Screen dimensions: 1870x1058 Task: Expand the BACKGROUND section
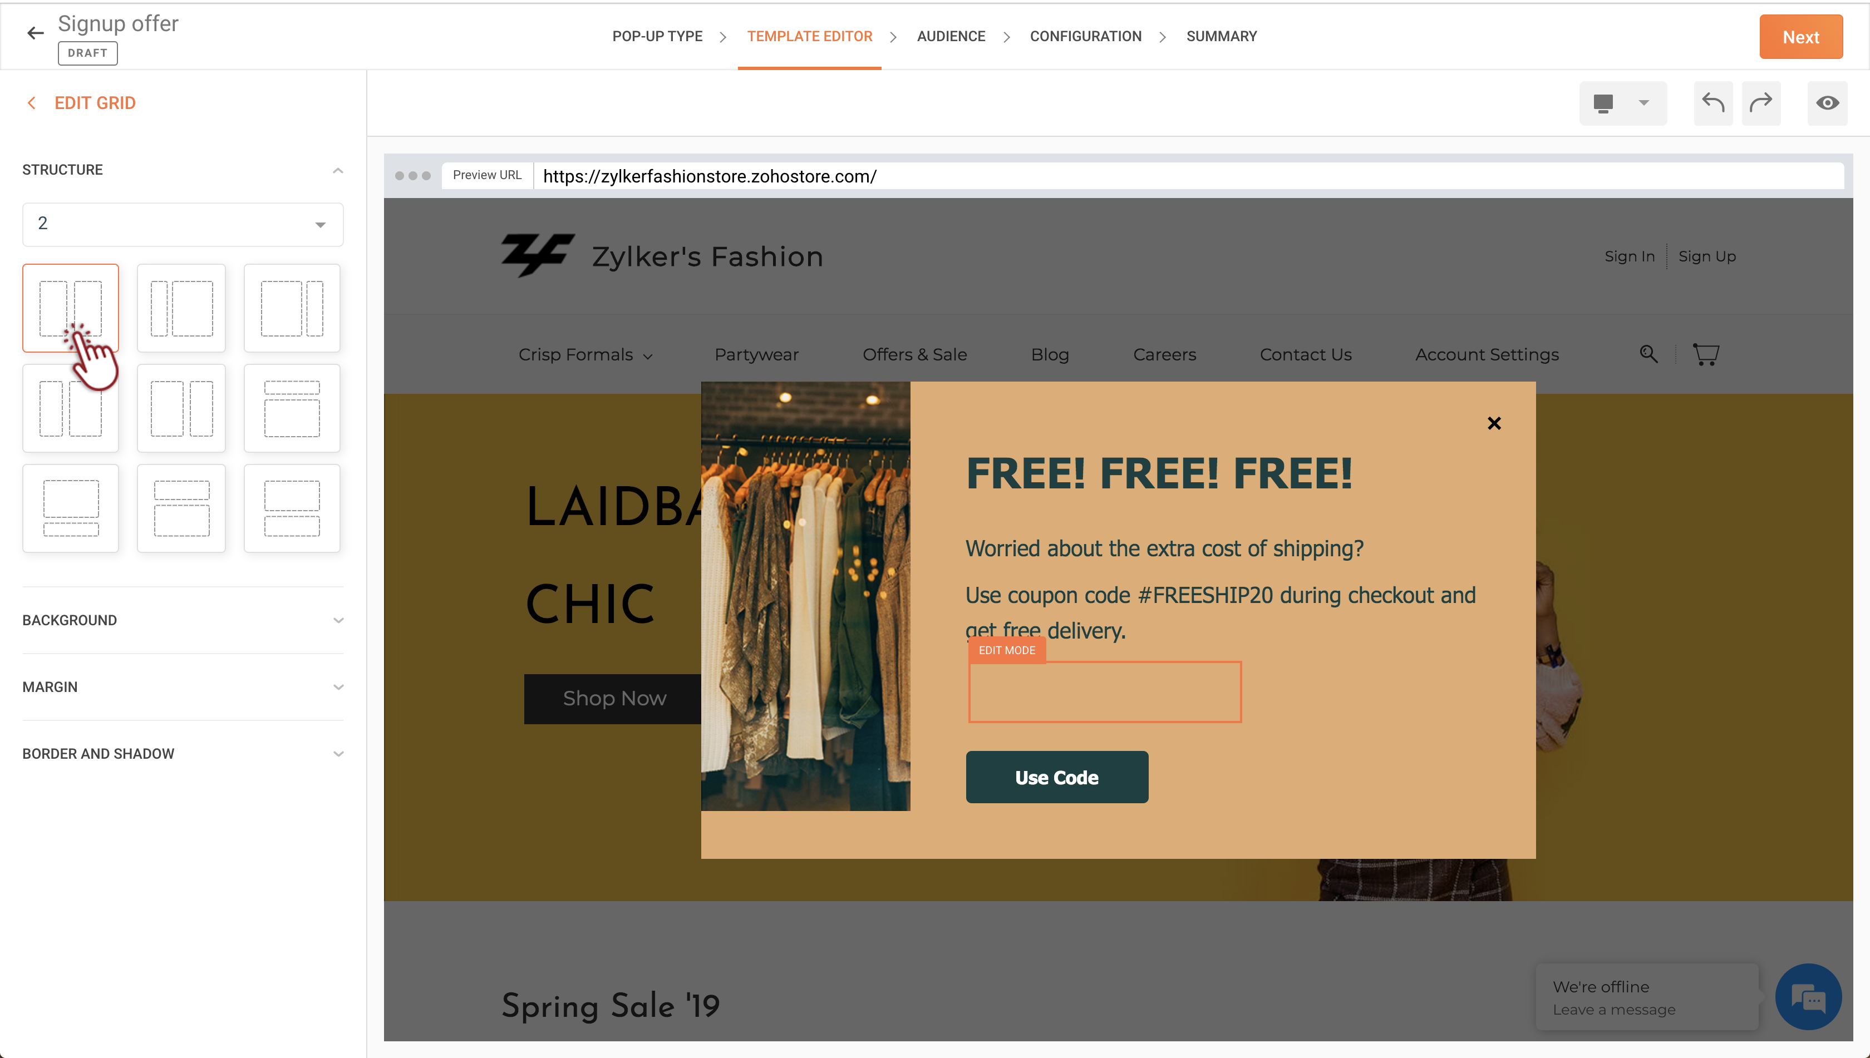(x=183, y=620)
